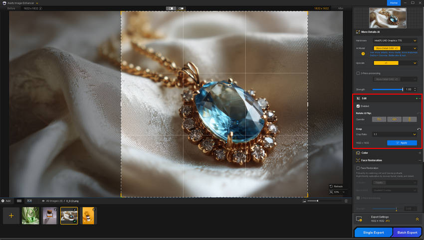The height and width of the screenshot is (240, 424).
Task: Click the Single Export button
Action: click(373, 233)
